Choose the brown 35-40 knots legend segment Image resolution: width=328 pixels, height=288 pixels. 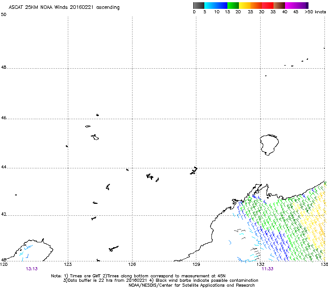tap(279, 5)
